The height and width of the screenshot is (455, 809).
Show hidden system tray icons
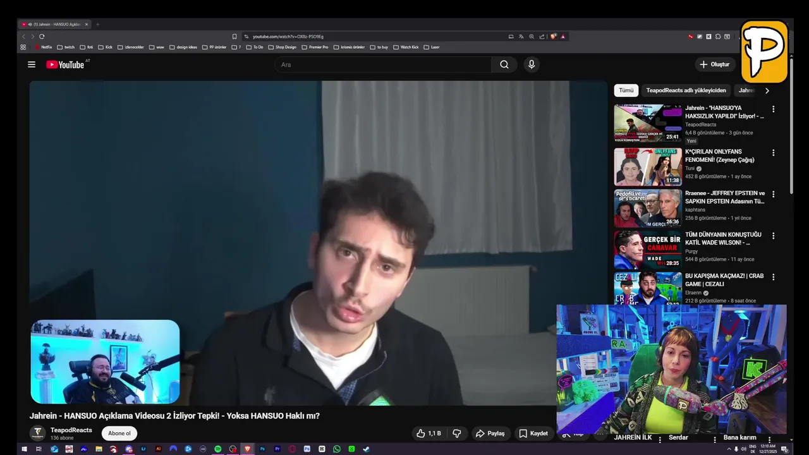[x=729, y=449]
